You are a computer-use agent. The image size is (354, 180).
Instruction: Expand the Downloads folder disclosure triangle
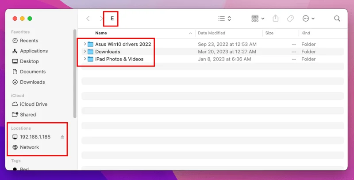pos(85,52)
